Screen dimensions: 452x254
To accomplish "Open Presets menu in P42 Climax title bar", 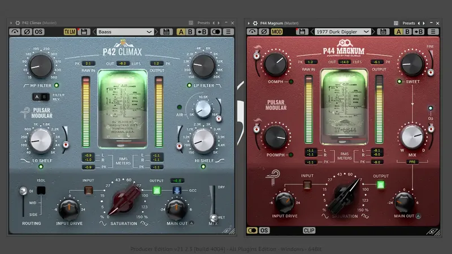I will point(203,23).
